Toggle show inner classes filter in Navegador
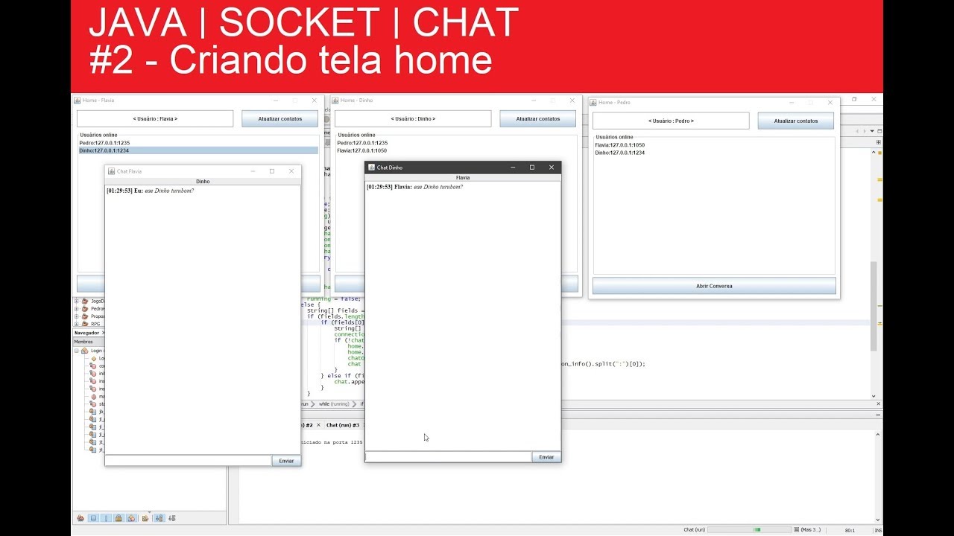 pyautogui.click(x=131, y=518)
